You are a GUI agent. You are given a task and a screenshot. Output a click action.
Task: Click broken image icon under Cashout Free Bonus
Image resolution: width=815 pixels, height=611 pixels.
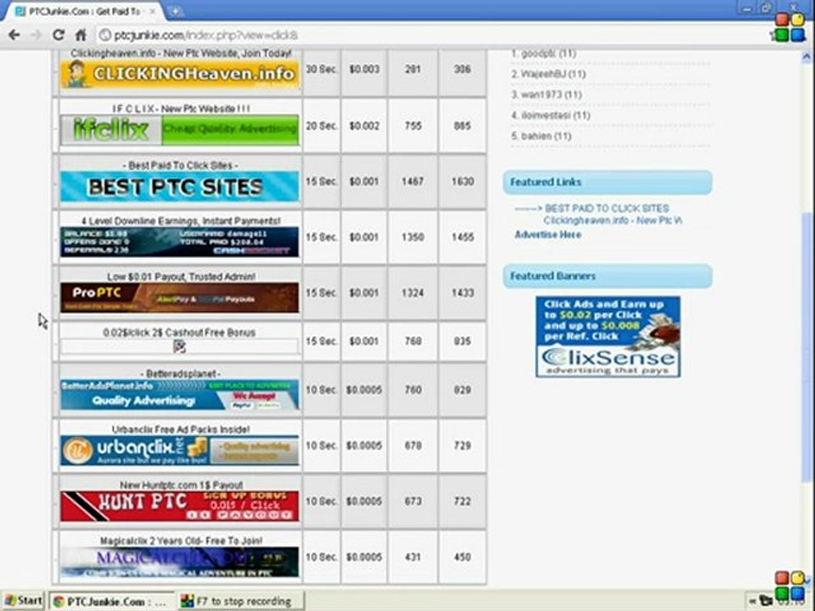coord(180,346)
